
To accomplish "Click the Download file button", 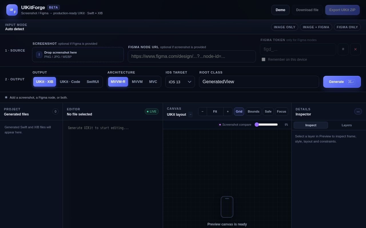I will 307,10.
